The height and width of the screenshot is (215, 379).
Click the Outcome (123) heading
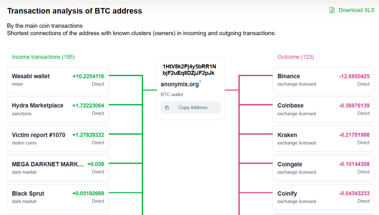295,57
